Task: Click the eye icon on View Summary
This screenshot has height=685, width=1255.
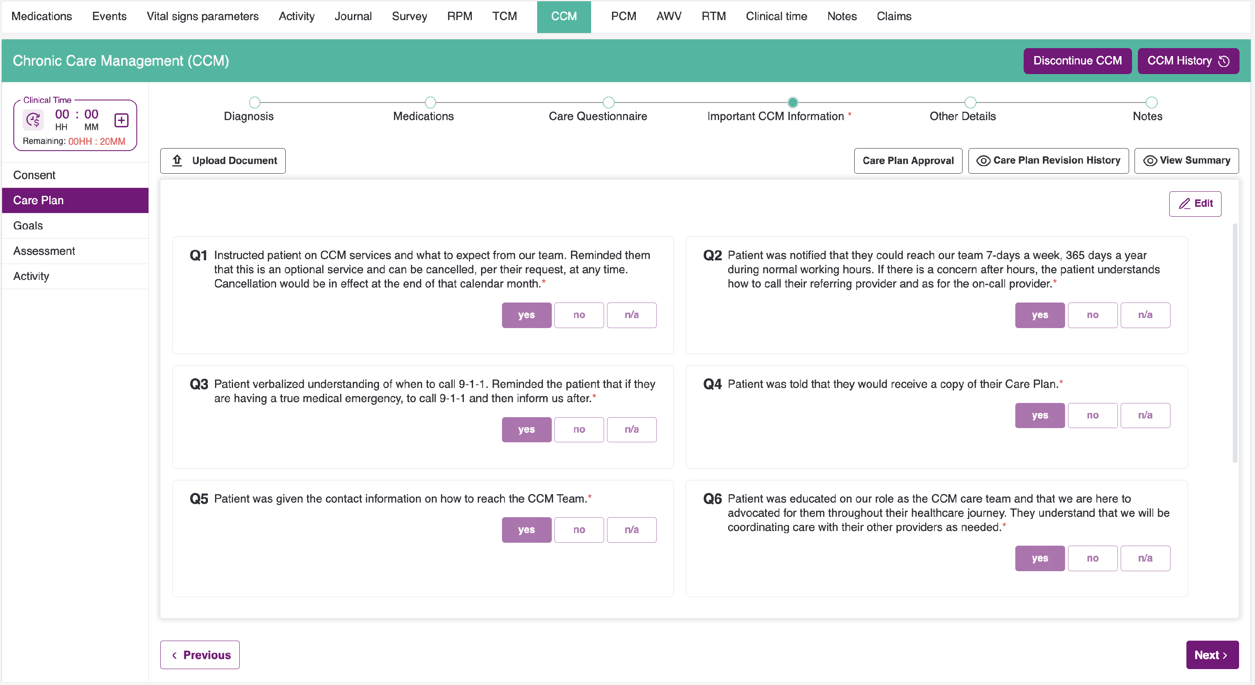Action: click(x=1150, y=161)
